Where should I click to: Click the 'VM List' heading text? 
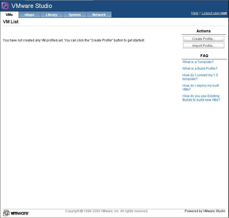(11, 22)
